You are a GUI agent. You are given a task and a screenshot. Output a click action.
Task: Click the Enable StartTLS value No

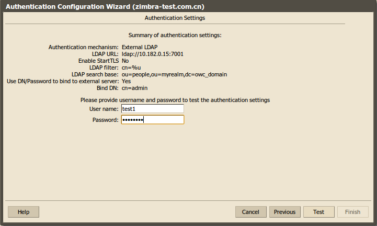point(125,61)
